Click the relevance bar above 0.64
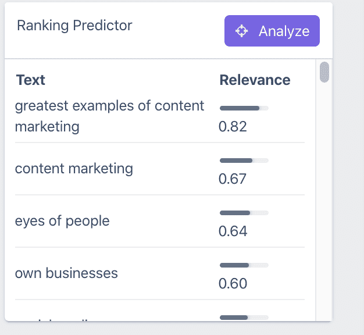 tap(244, 213)
